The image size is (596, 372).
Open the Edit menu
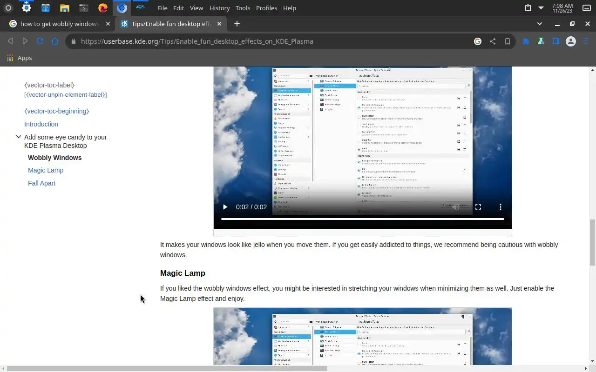click(x=178, y=8)
